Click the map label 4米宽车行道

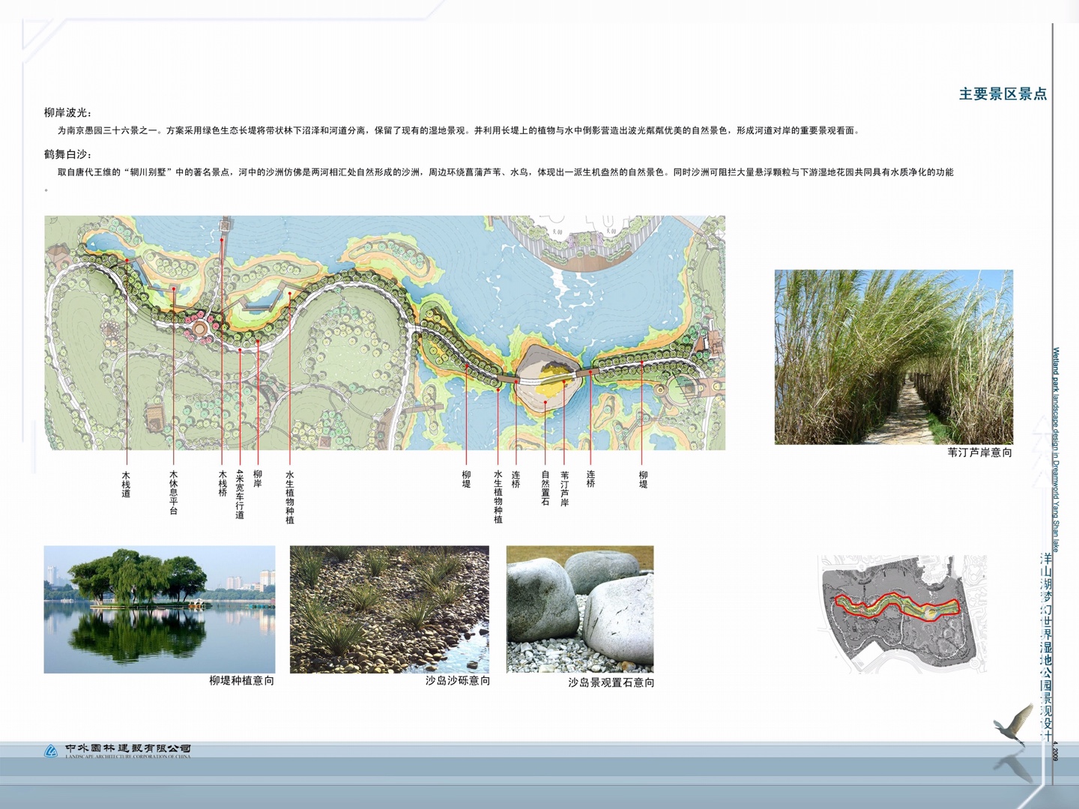click(240, 494)
